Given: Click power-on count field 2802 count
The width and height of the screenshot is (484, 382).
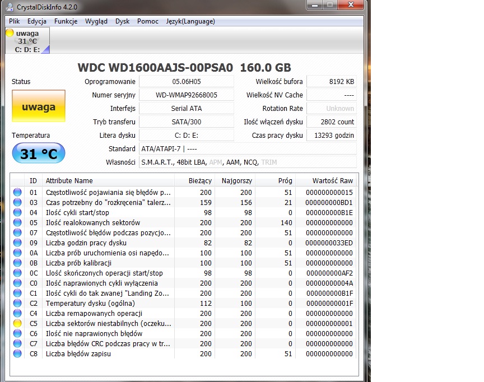Looking at the screenshot, I should pos(332,122).
